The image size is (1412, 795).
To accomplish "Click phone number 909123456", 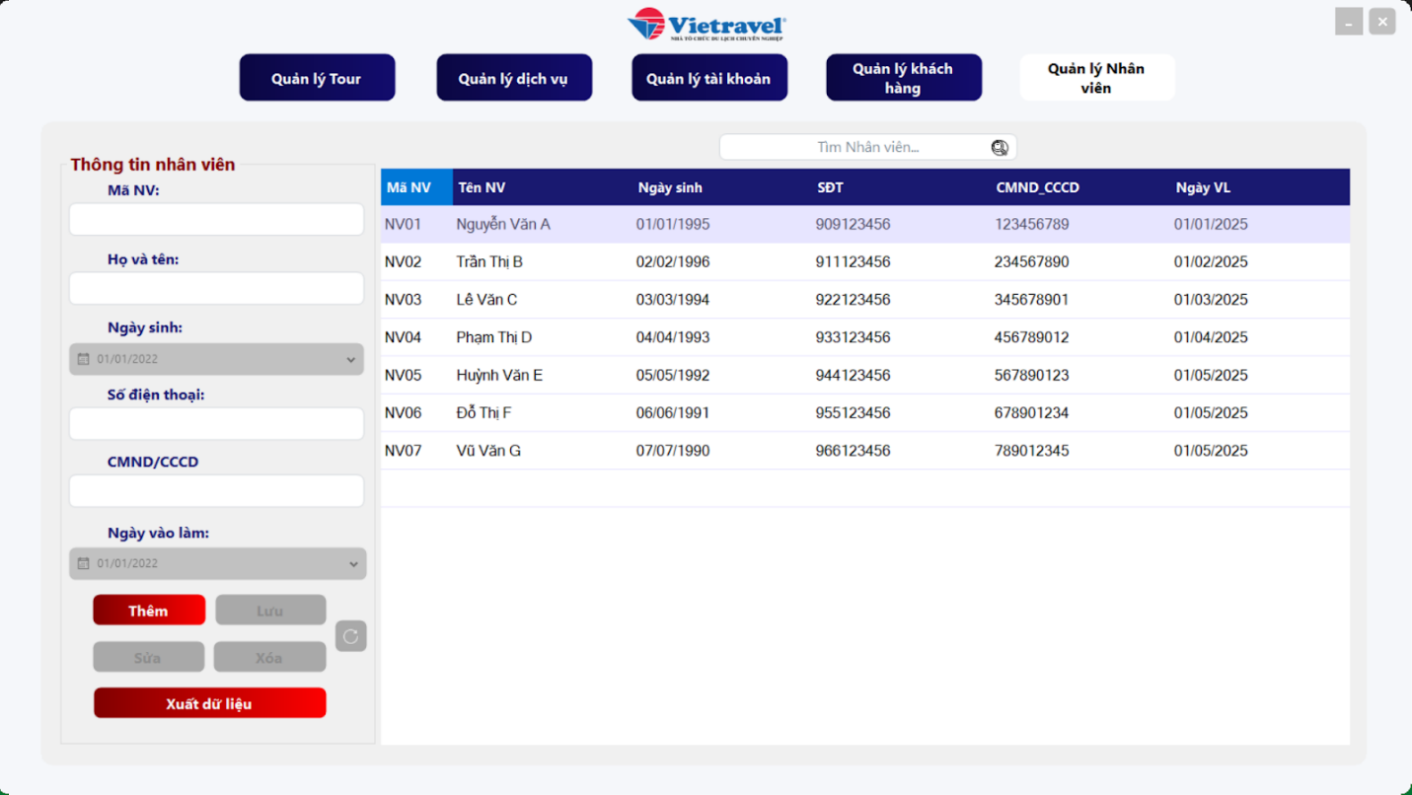I will pos(853,225).
